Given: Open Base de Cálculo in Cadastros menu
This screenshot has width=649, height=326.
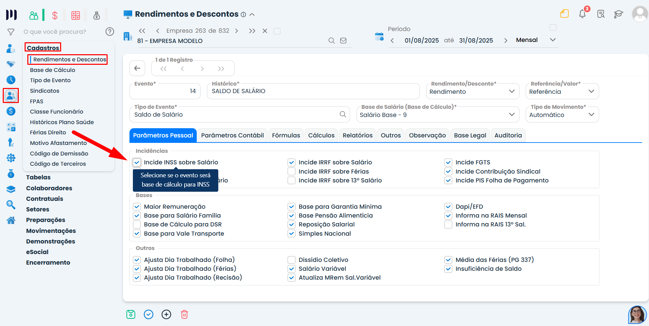Looking at the screenshot, I should pos(53,70).
